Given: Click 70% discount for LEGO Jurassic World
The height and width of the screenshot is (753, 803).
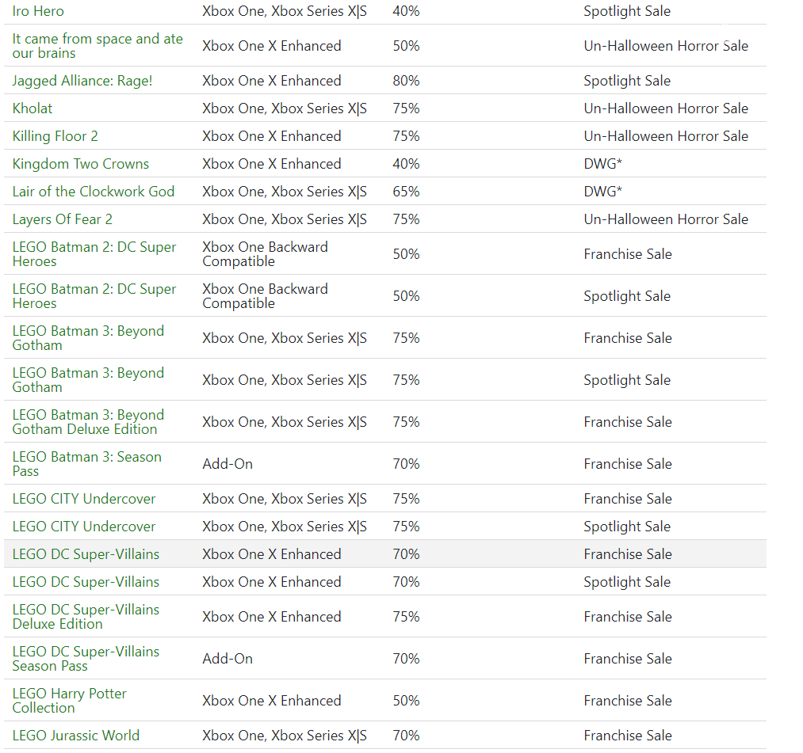Looking at the screenshot, I should coord(406,736).
